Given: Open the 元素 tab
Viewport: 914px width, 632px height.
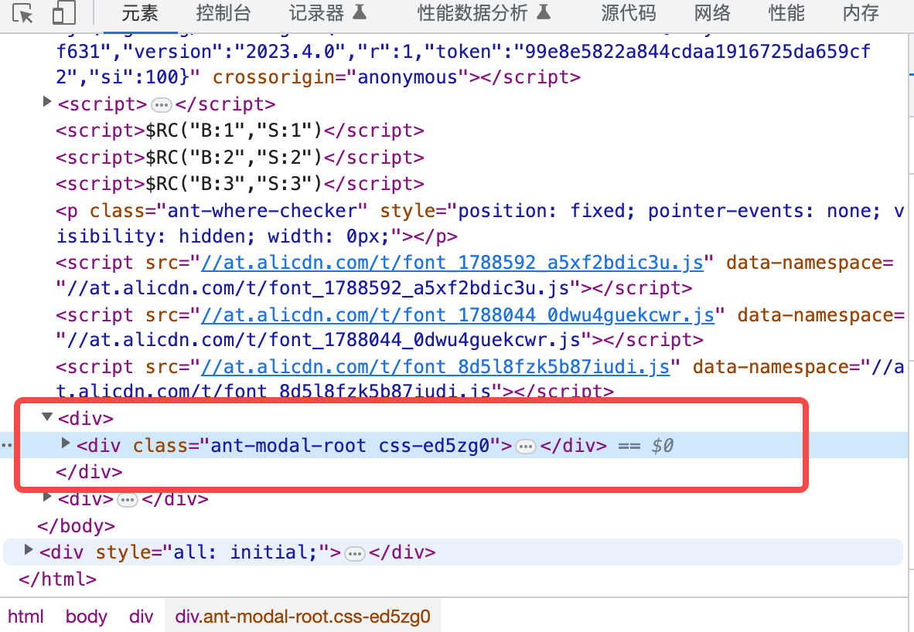Looking at the screenshot, I should [140, 13].
